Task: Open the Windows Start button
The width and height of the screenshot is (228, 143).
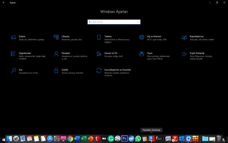Action: pos(4,140)
